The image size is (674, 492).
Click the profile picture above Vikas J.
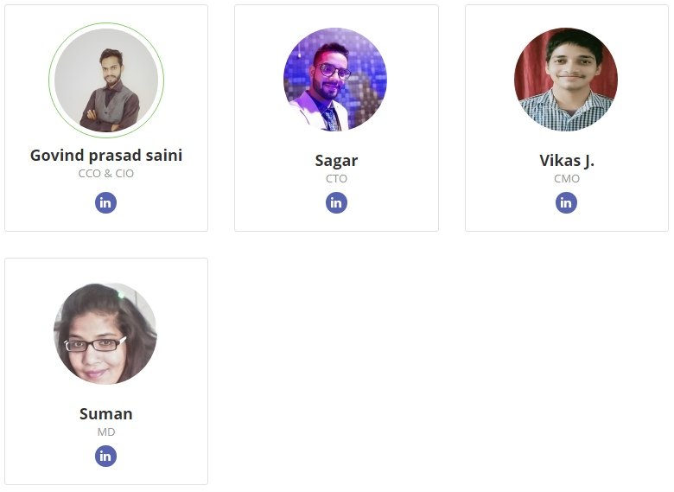[x=566, y=80]
